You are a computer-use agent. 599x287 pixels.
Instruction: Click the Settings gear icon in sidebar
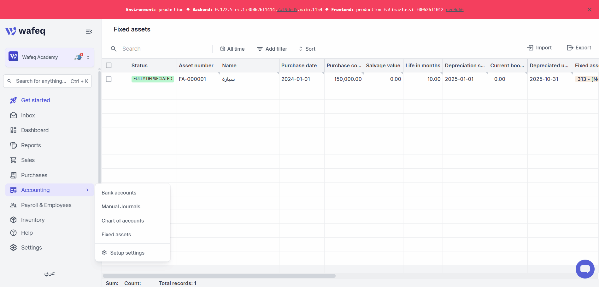click(13, 248)
